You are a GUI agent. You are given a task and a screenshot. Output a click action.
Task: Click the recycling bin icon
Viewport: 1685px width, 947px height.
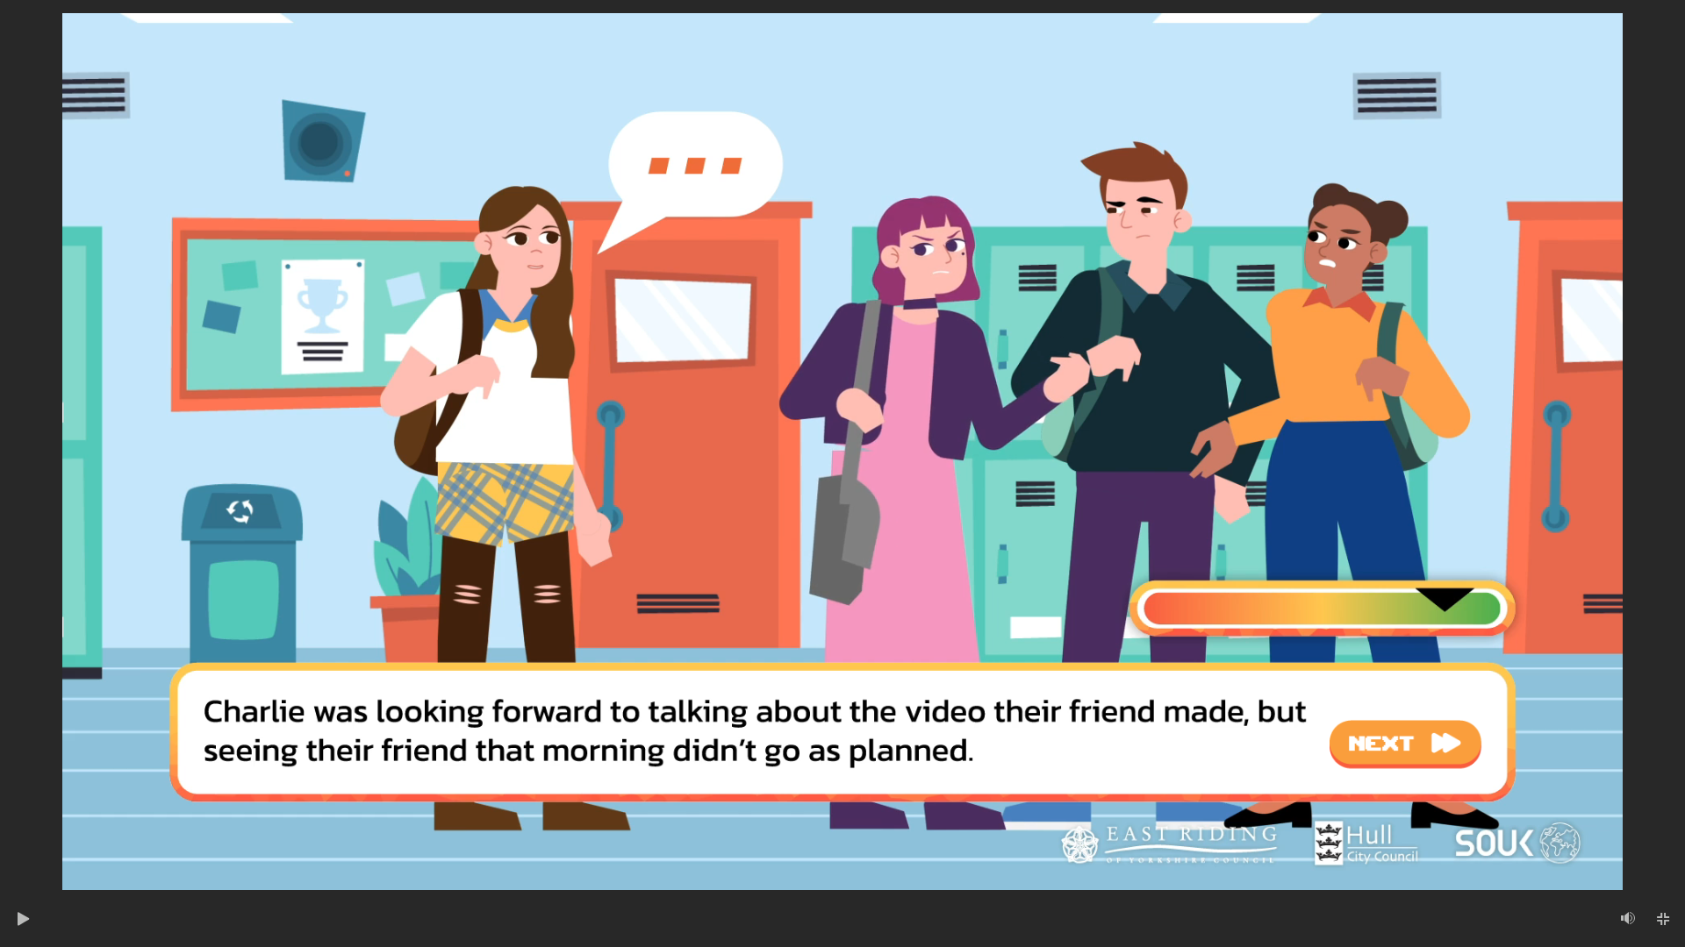[240, 511]
